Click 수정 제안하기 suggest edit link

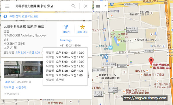tap(11, 94)
